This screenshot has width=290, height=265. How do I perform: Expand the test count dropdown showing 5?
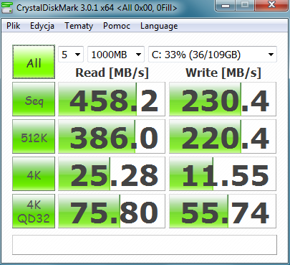71,55
